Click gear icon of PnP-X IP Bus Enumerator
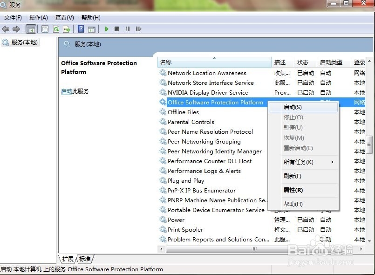The width and height of the screenshot is (375, 275). 163,190
